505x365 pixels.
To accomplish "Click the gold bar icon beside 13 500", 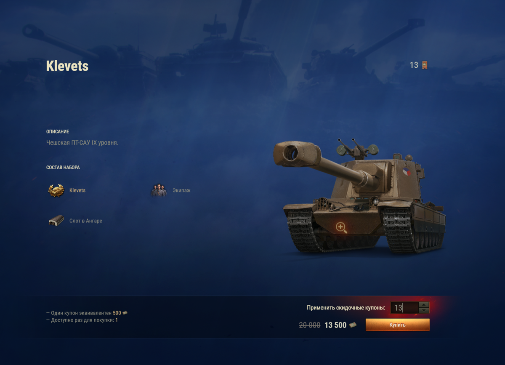I will click(353, 325).
